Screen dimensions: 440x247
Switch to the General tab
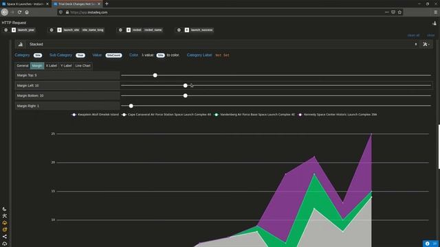tap(23, 66)
